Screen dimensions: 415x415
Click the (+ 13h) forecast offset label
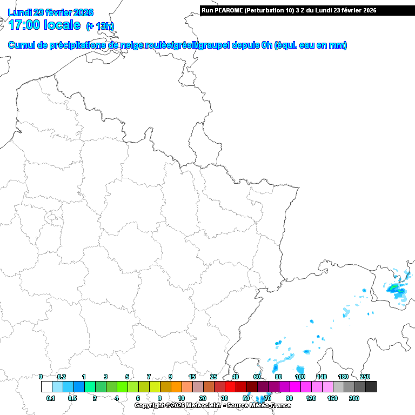tap(100, 26)
